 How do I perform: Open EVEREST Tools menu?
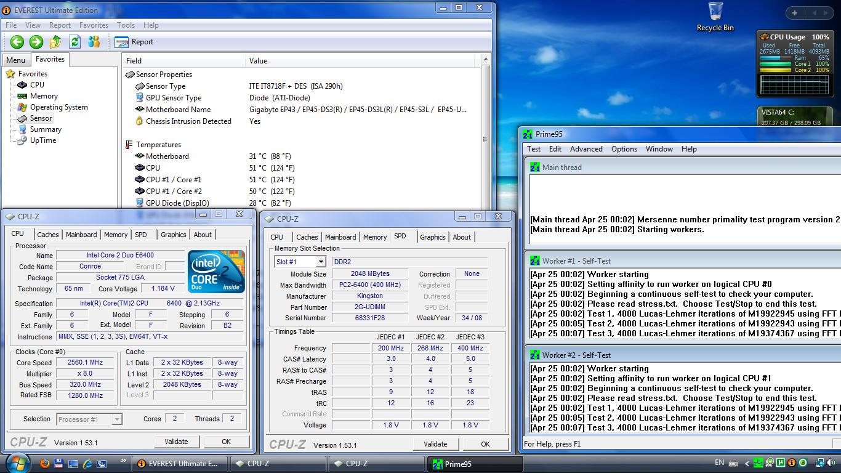126,25
